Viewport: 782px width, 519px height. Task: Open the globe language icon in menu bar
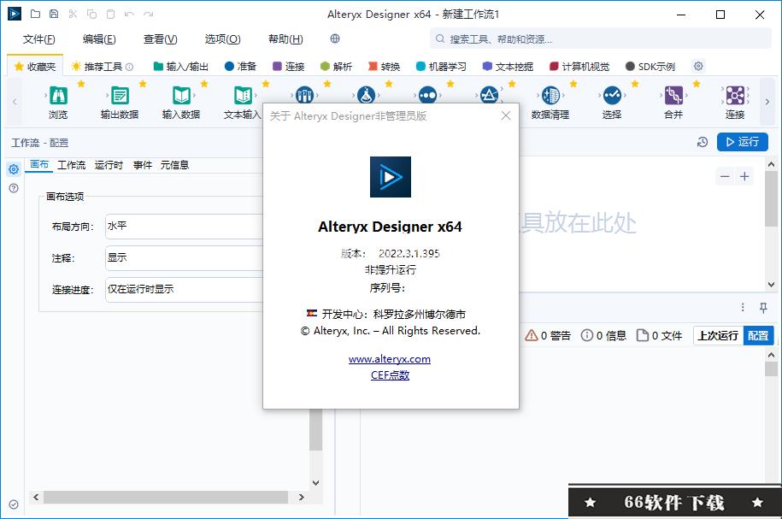[335, 38]
